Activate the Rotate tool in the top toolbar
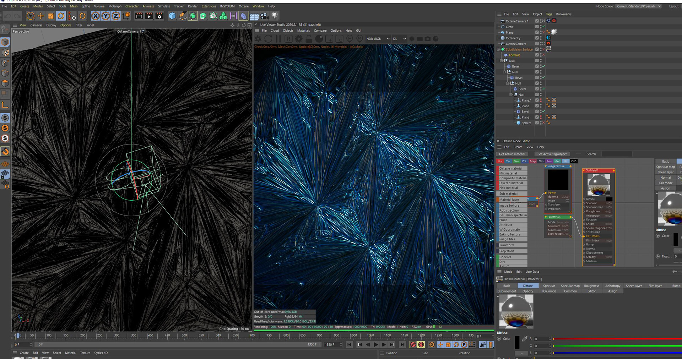The image size is (682, 359). 61,16
